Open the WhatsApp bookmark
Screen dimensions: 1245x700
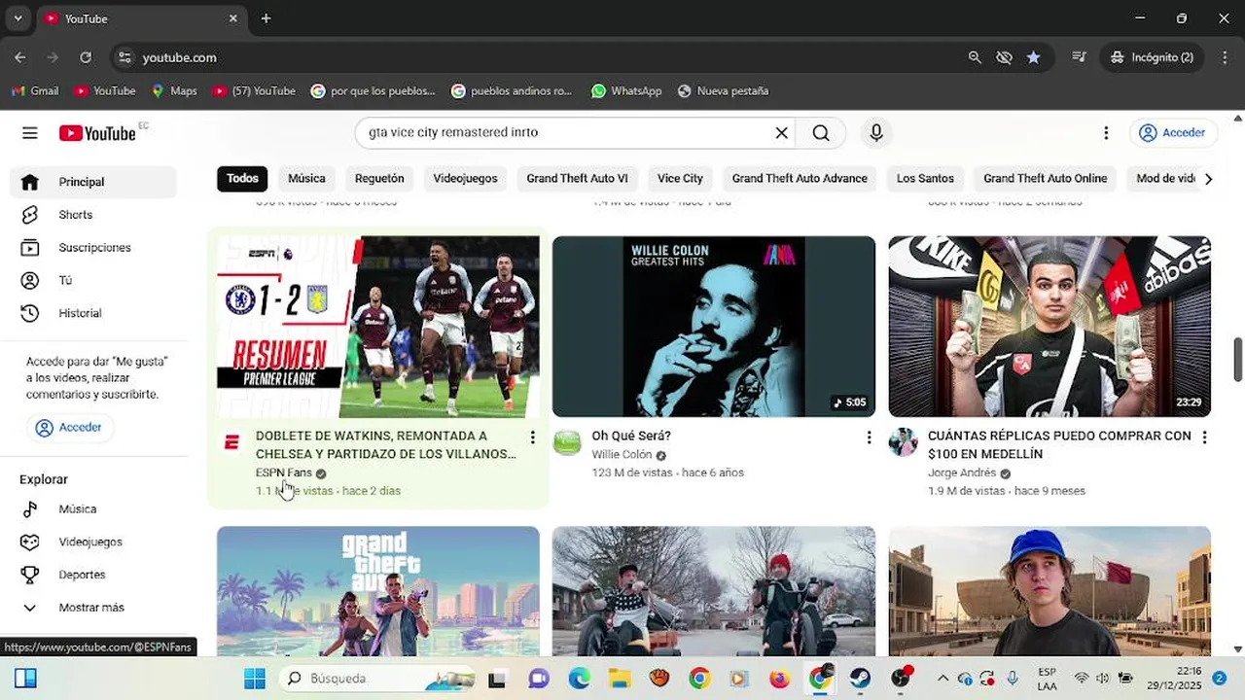(x=626, y=91)
